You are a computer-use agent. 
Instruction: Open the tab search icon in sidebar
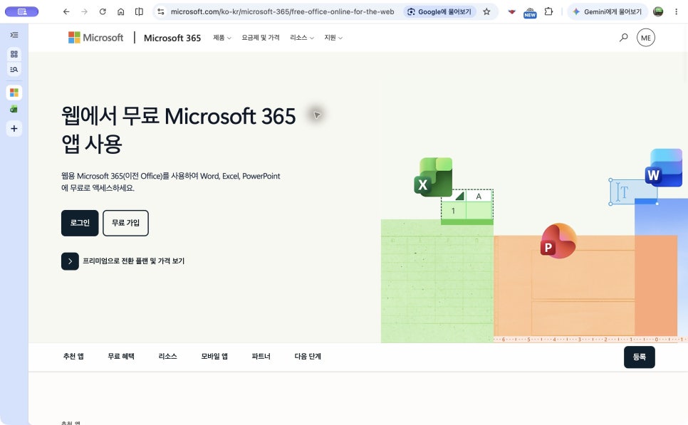tap(14, 69)
